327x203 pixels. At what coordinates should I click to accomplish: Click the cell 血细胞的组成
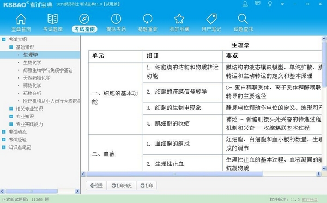[183, 144]
